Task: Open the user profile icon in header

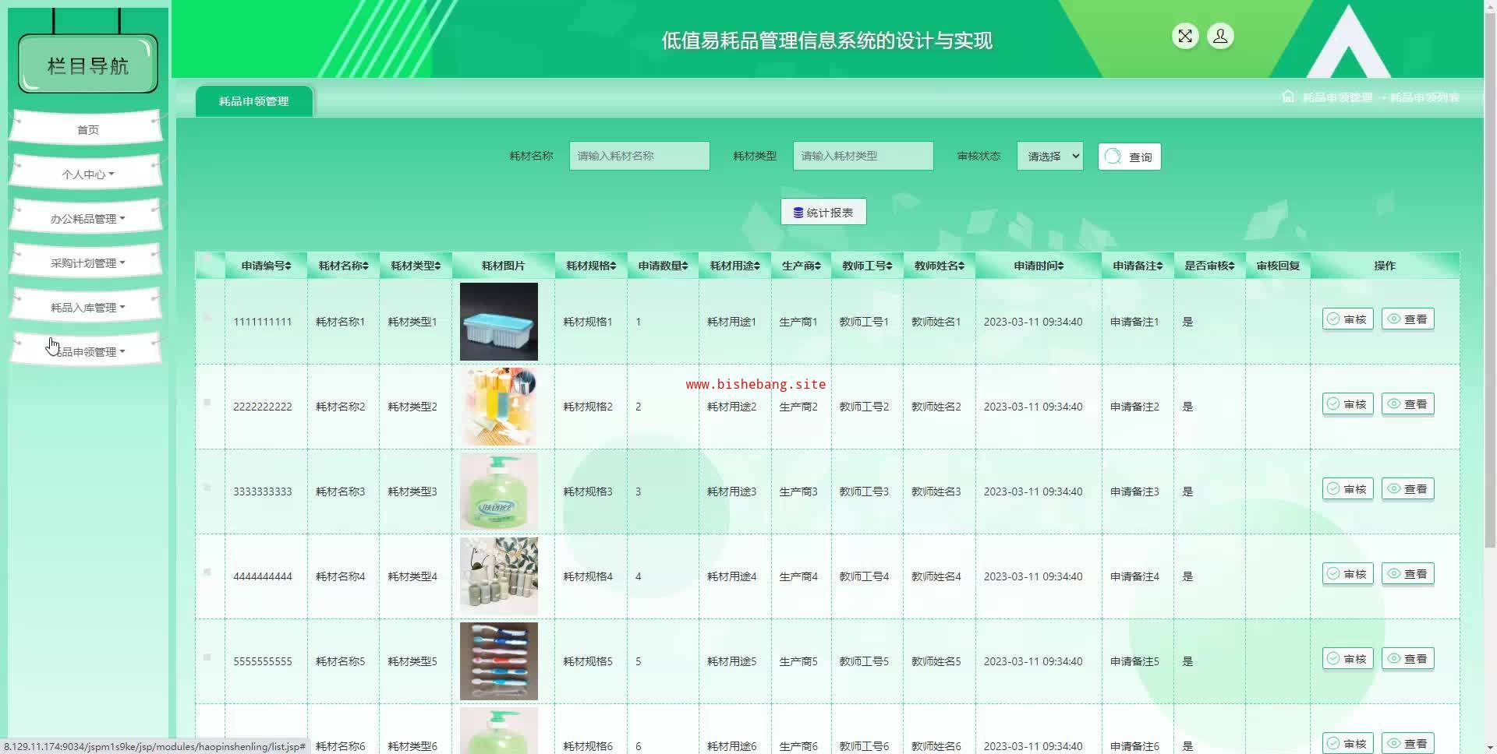Action: click(x=1220, y=36)
